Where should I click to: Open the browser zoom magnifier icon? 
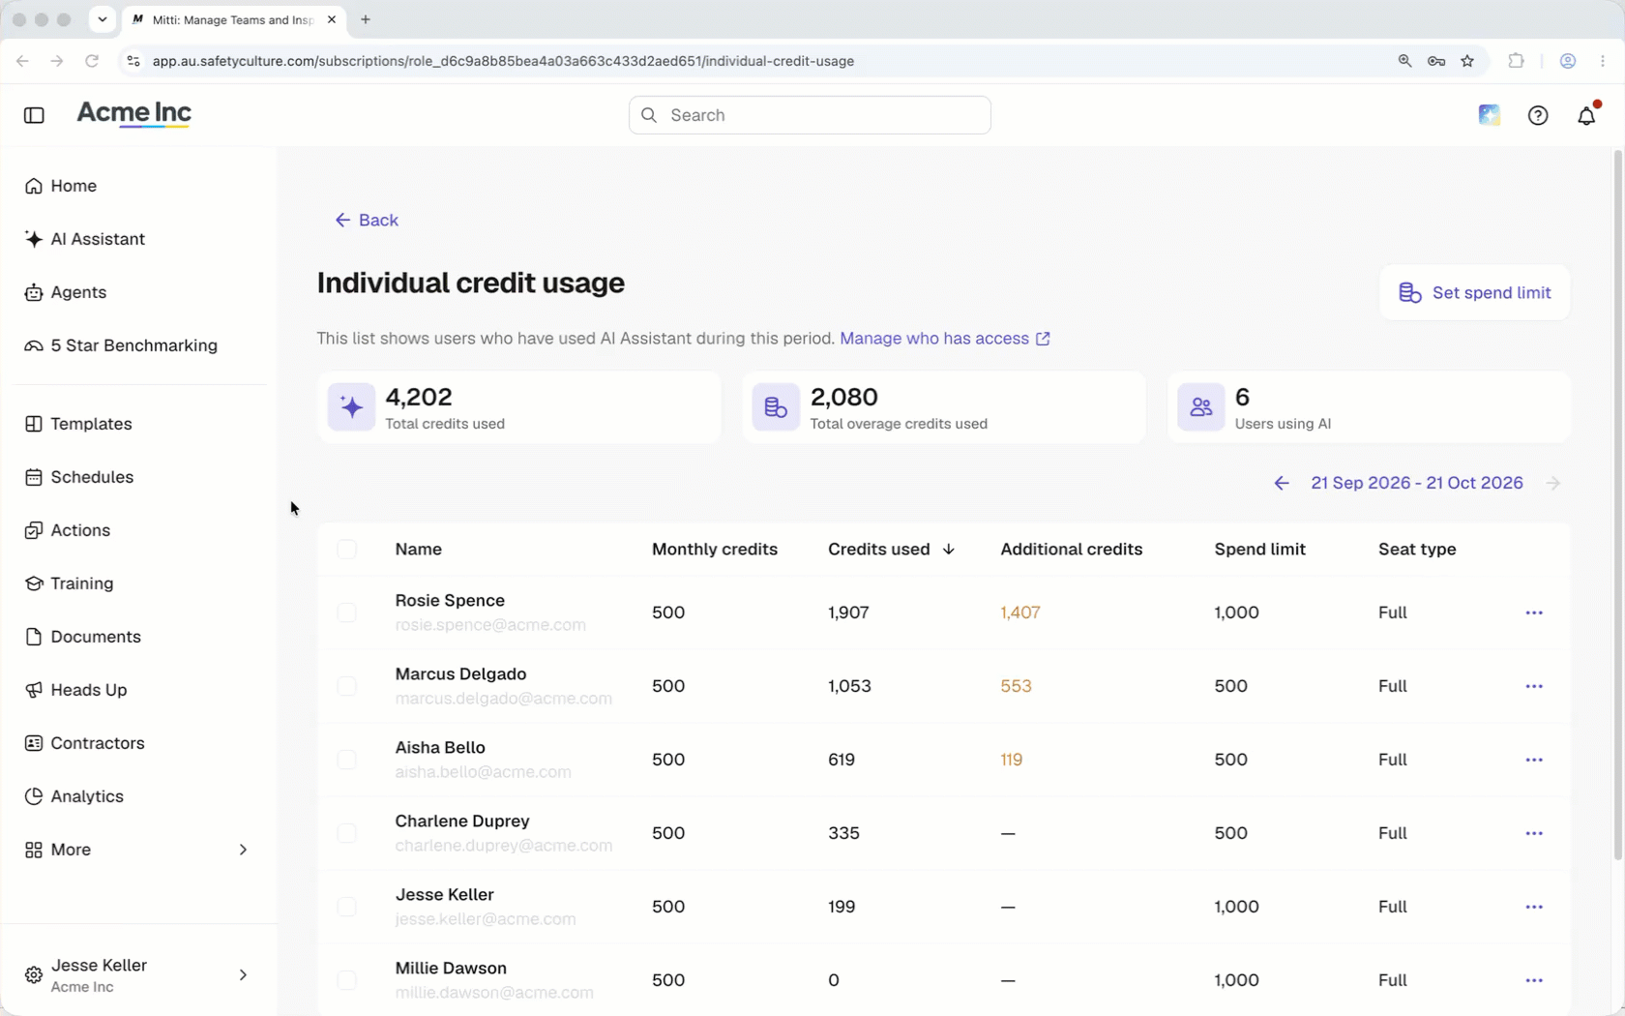click(x=1404, y=61)
